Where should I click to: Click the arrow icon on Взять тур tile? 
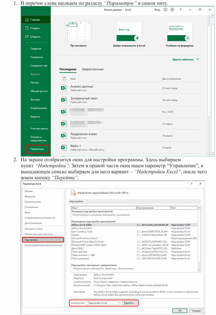[137, 38]
